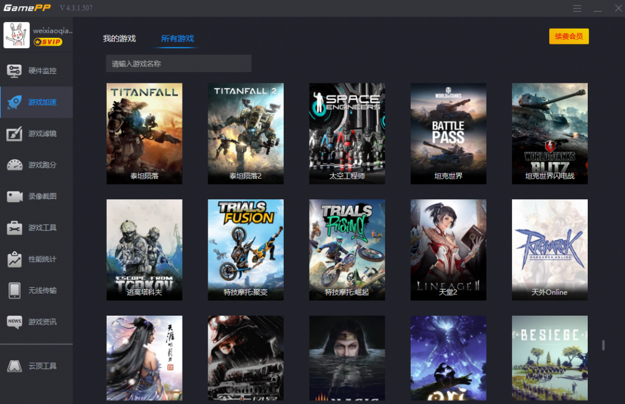Image resolution: width=625 pixels, height=404 pixels.
Task: Open the 游戏跑分 speedometer icon
Action: tap(15, 165)
